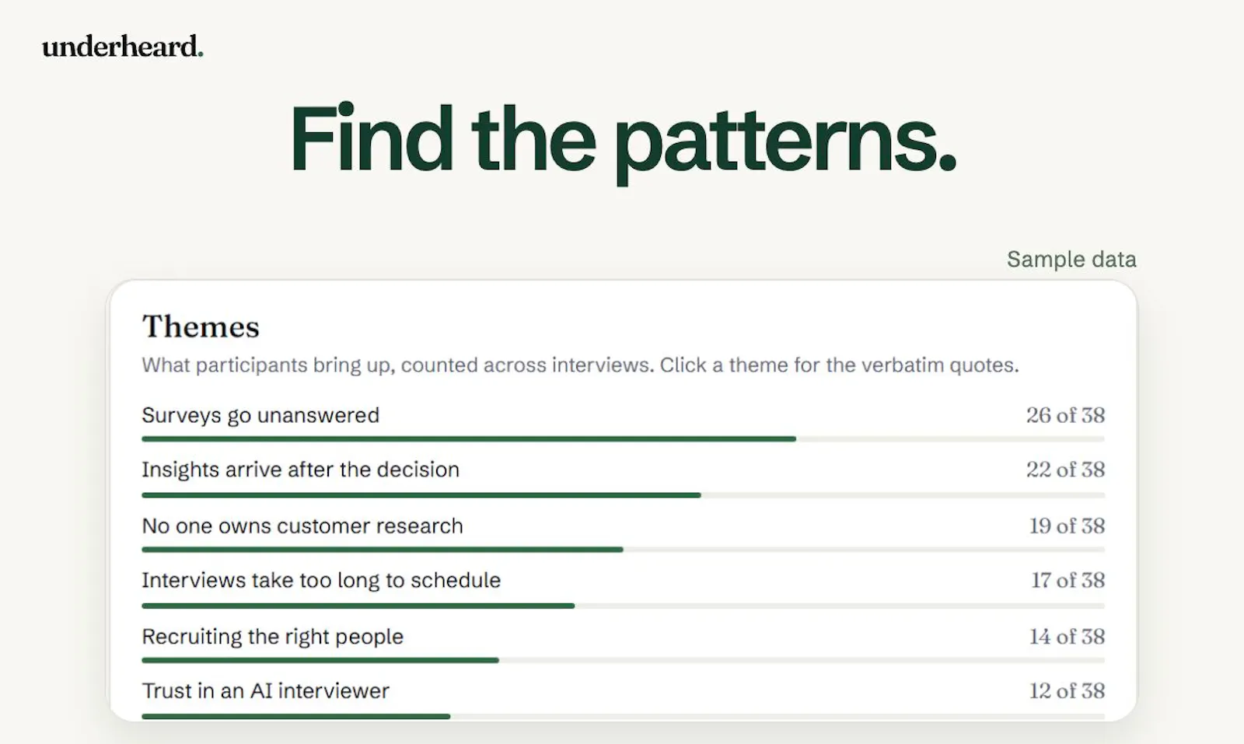Viewport: 1244px width, 744px height.
Task: Click the 26 of 38 count
Action: point(1065,415)
